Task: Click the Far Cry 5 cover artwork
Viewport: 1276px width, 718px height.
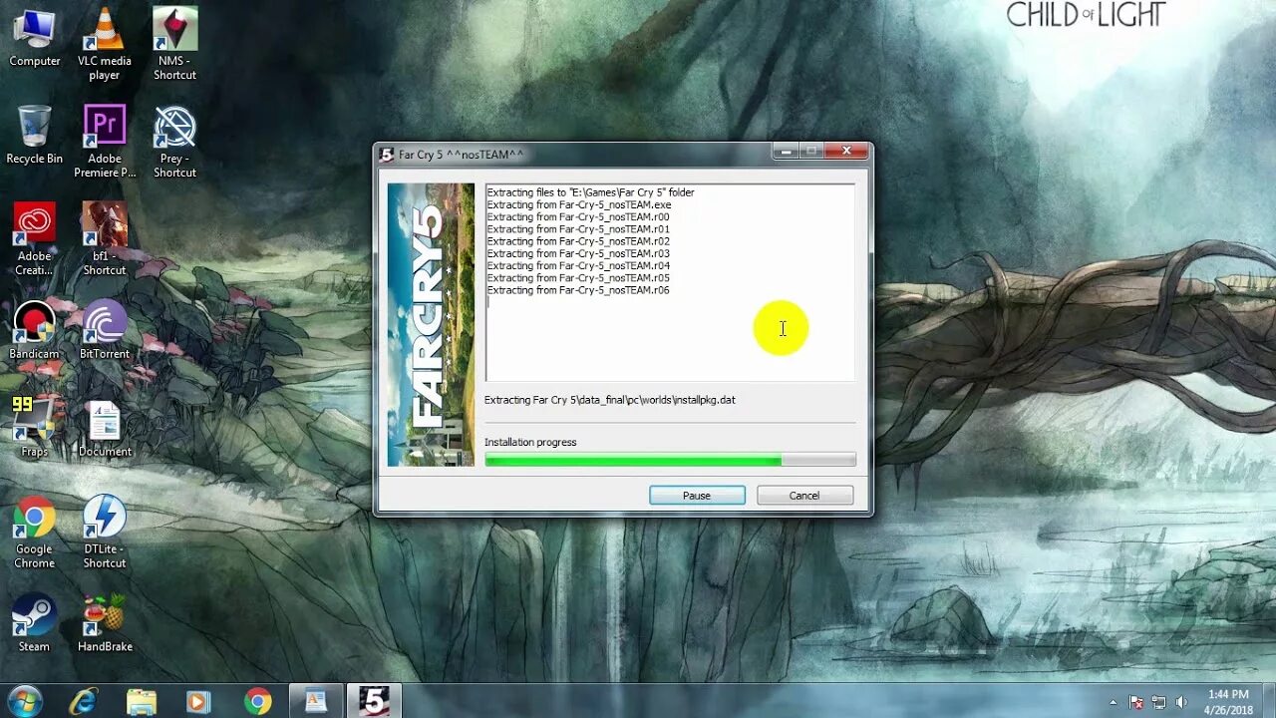Action: 431,324
